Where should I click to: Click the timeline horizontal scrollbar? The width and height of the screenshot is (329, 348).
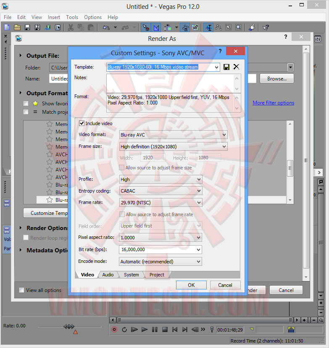pos(204,320)
